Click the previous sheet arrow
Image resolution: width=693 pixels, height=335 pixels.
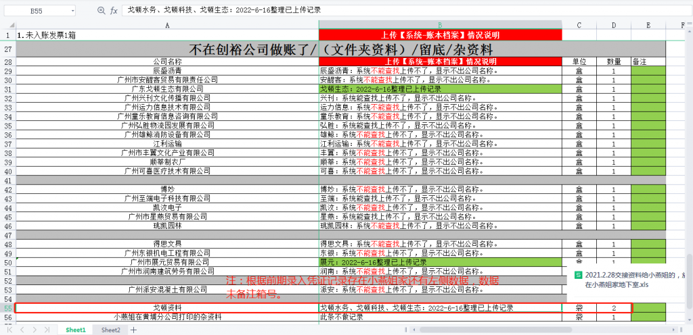(22, 330)
